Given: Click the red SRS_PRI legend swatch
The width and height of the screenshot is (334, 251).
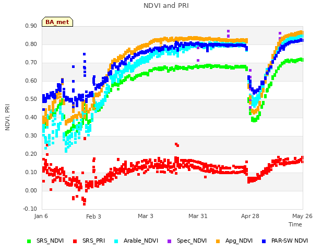Looking at the screenshot, I should tap(75, 241).
